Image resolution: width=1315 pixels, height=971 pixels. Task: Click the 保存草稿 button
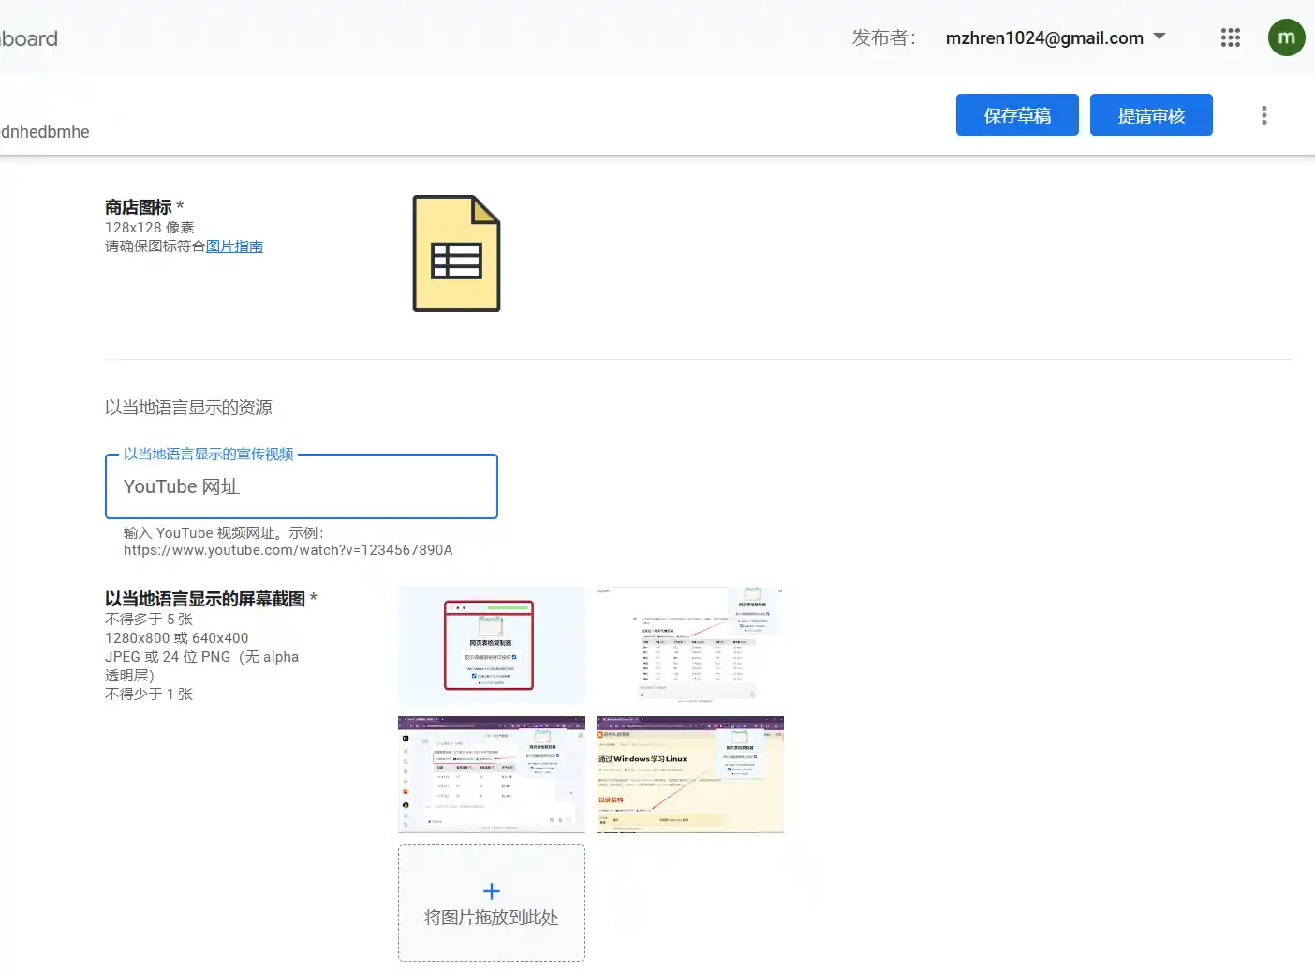[x=1017, y=115]
